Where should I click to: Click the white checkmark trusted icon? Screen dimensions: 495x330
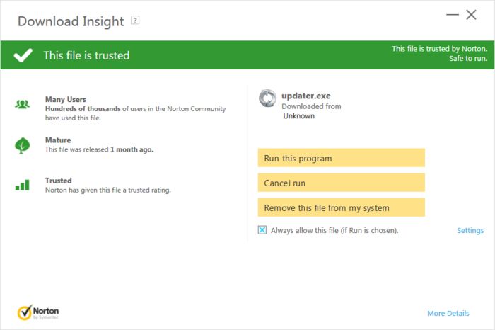[x=23, y=55]
